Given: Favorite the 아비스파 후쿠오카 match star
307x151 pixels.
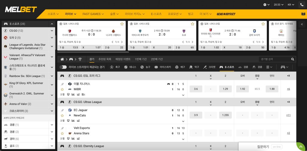Looking at the screenshot, I should pyautogui.click(x=192, y=24).
